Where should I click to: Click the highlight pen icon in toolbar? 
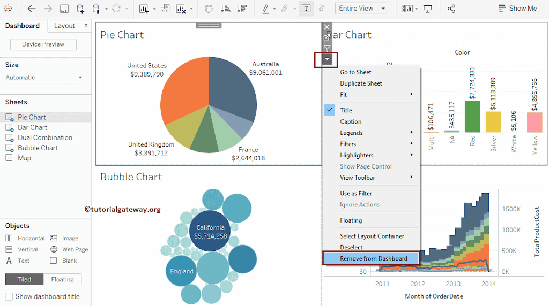(x=265, y=9)
